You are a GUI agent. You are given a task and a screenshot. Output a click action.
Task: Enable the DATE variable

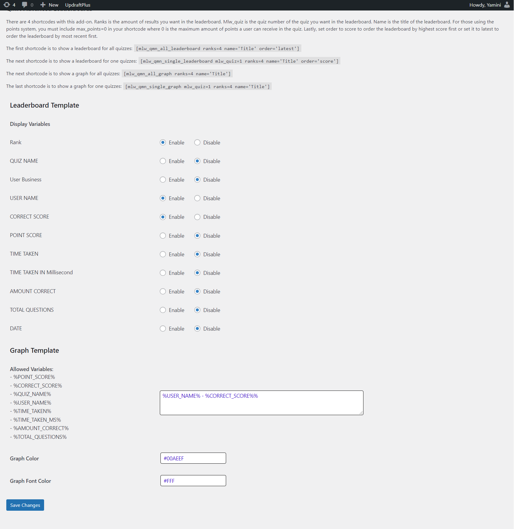pos(163,328)
